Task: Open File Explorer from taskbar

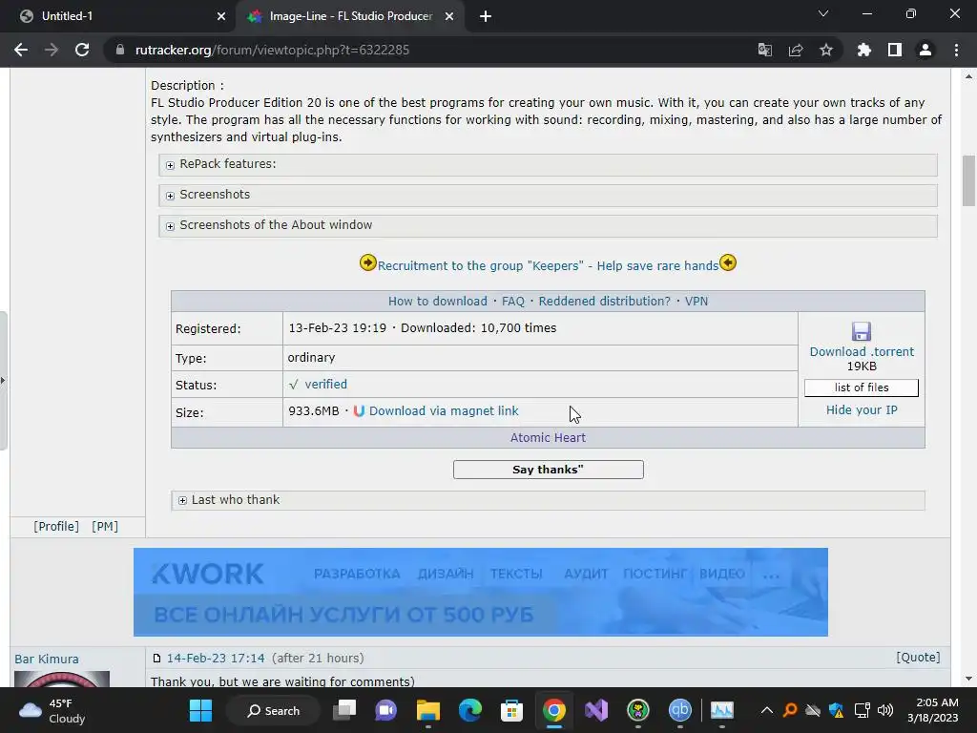Action: [x=428, y=710]
